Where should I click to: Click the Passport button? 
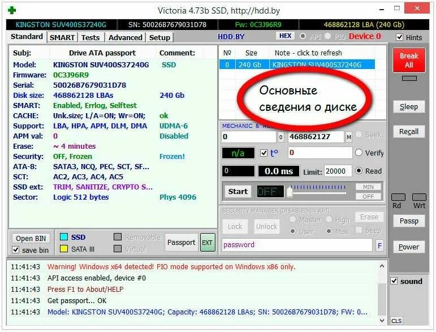coord(182,243)
